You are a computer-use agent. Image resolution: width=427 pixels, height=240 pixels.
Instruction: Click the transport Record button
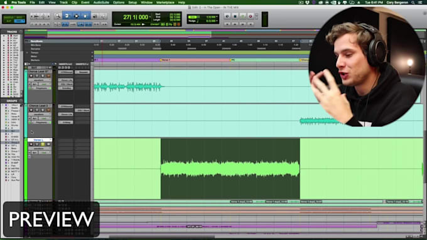coord(251,16)
